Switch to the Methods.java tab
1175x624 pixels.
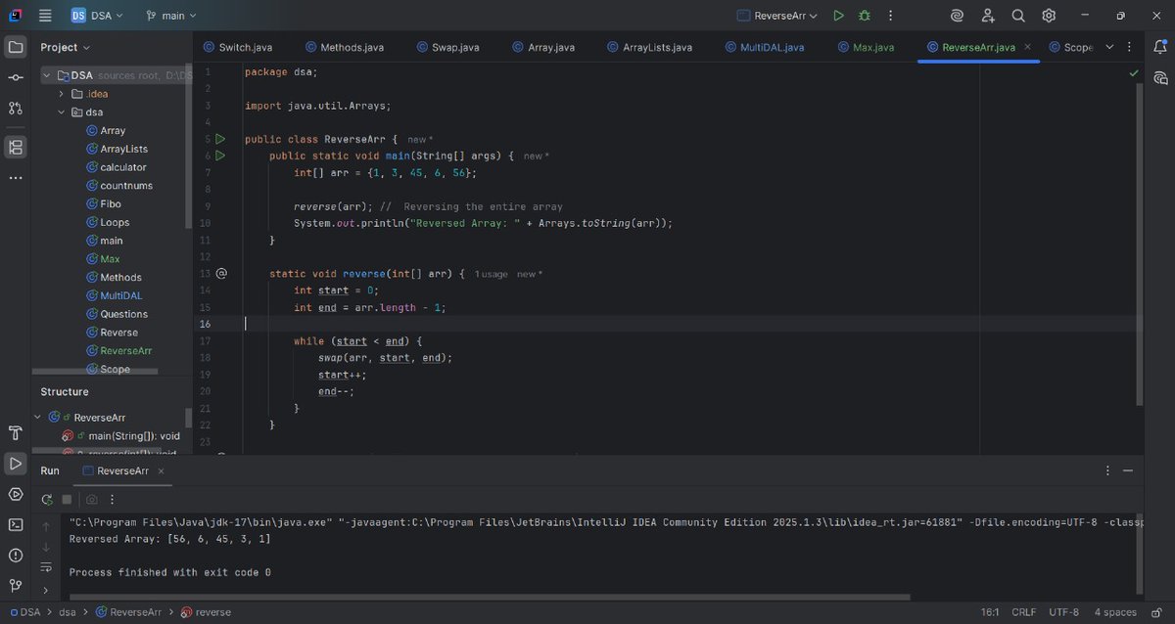tap(345, 47)
